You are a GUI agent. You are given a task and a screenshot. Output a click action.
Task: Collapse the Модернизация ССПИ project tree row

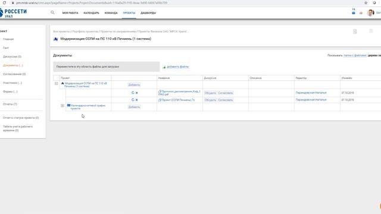click(x=56, y=83)
